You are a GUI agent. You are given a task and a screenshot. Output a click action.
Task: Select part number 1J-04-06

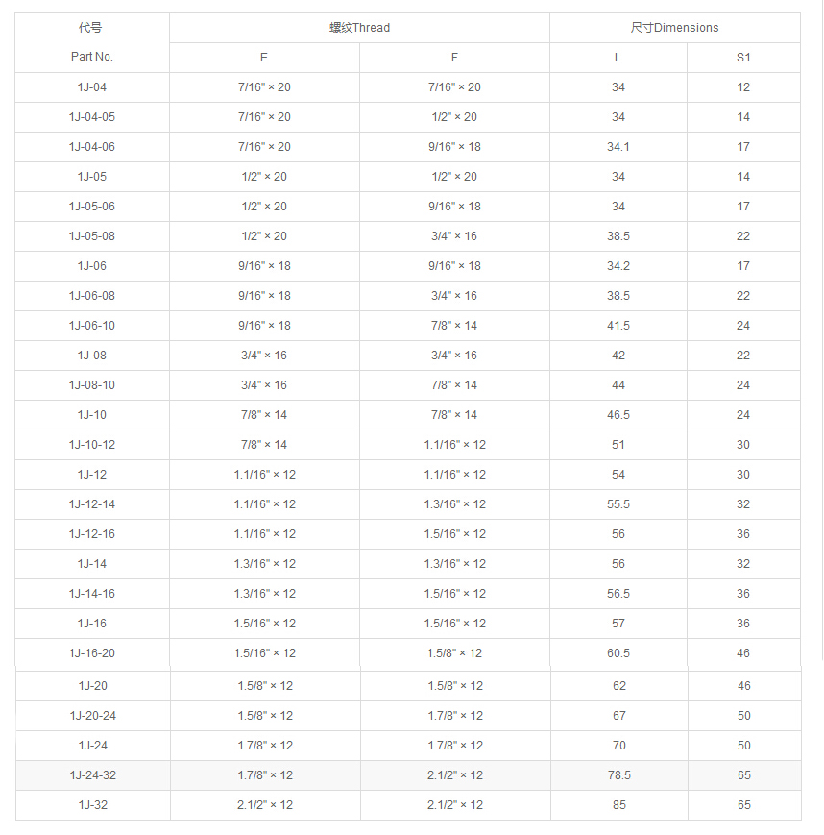pos(92,147)
